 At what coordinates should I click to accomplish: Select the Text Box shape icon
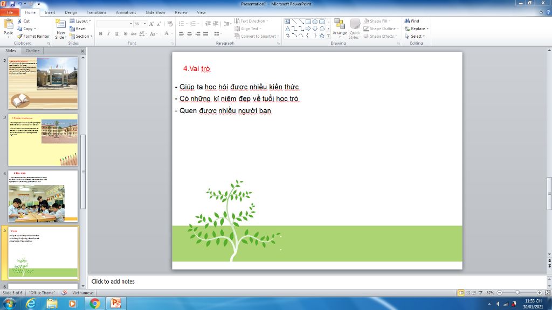[287, 22]
